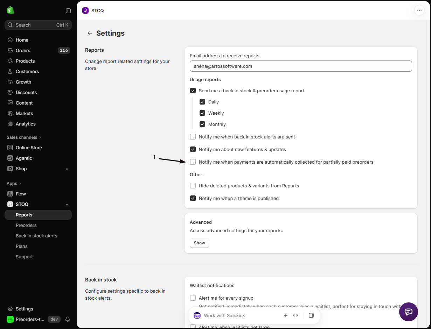Viewport: 431px width, 329px height.
Task: Toggle the Daily report checkbox
Action: click(x=202, y=102)
